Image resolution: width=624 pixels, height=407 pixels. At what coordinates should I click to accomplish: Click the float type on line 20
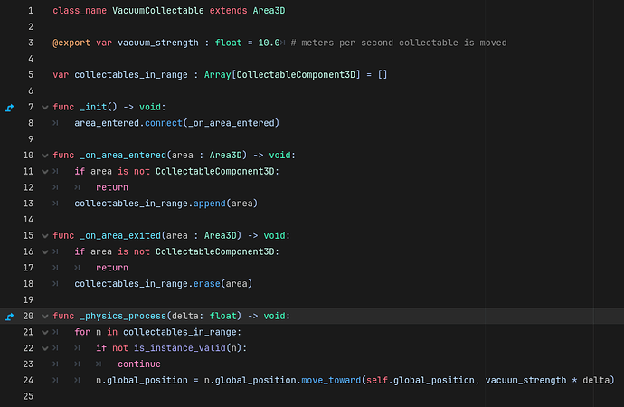222,316
